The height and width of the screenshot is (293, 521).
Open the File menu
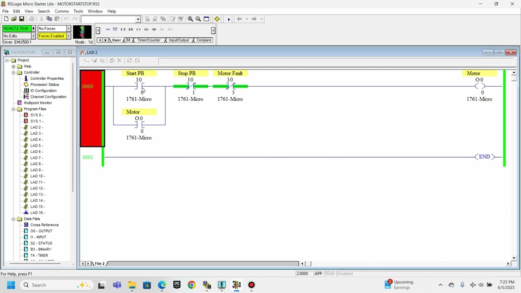coord(5,11)
